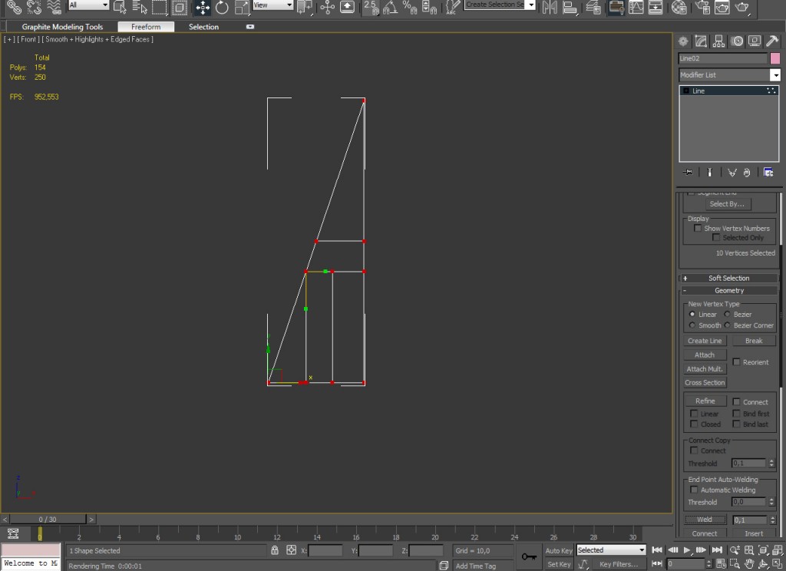Click the 0 / 30 time slider
The width and height of the screenshot is (786, 571).
click(x=48, y=520)
